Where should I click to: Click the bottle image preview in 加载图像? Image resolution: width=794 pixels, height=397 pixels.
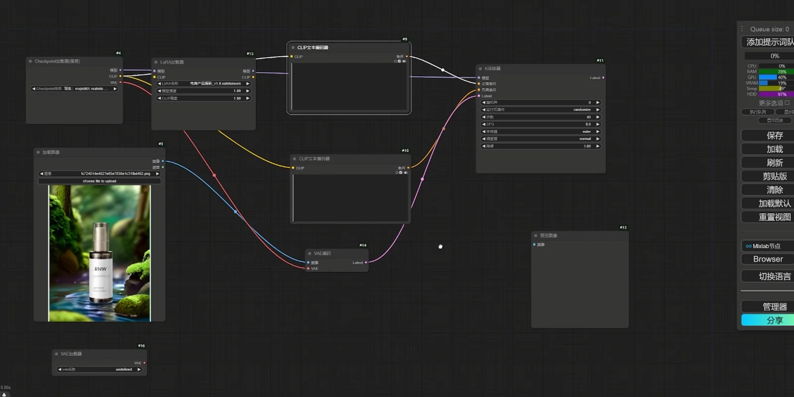[99, 253]
